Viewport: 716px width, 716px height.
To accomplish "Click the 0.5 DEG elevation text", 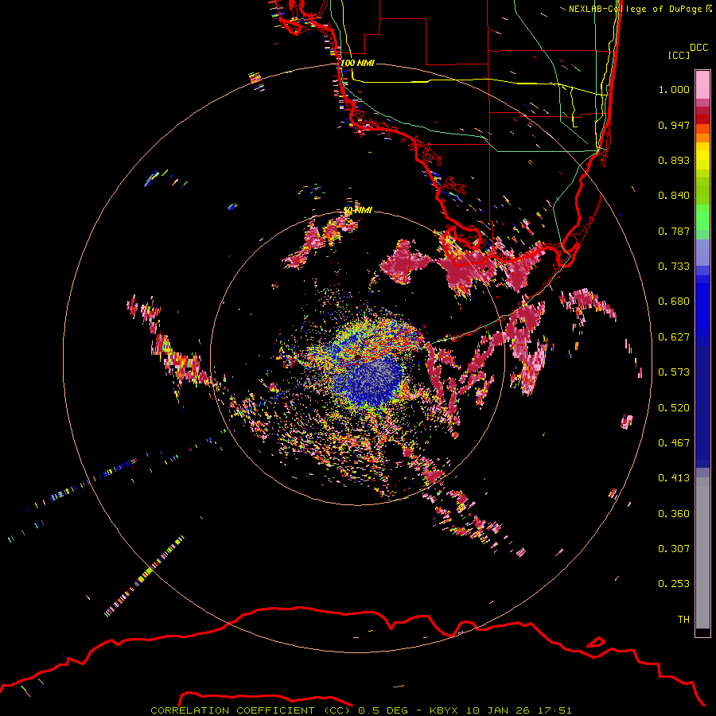I will point(383,710).
